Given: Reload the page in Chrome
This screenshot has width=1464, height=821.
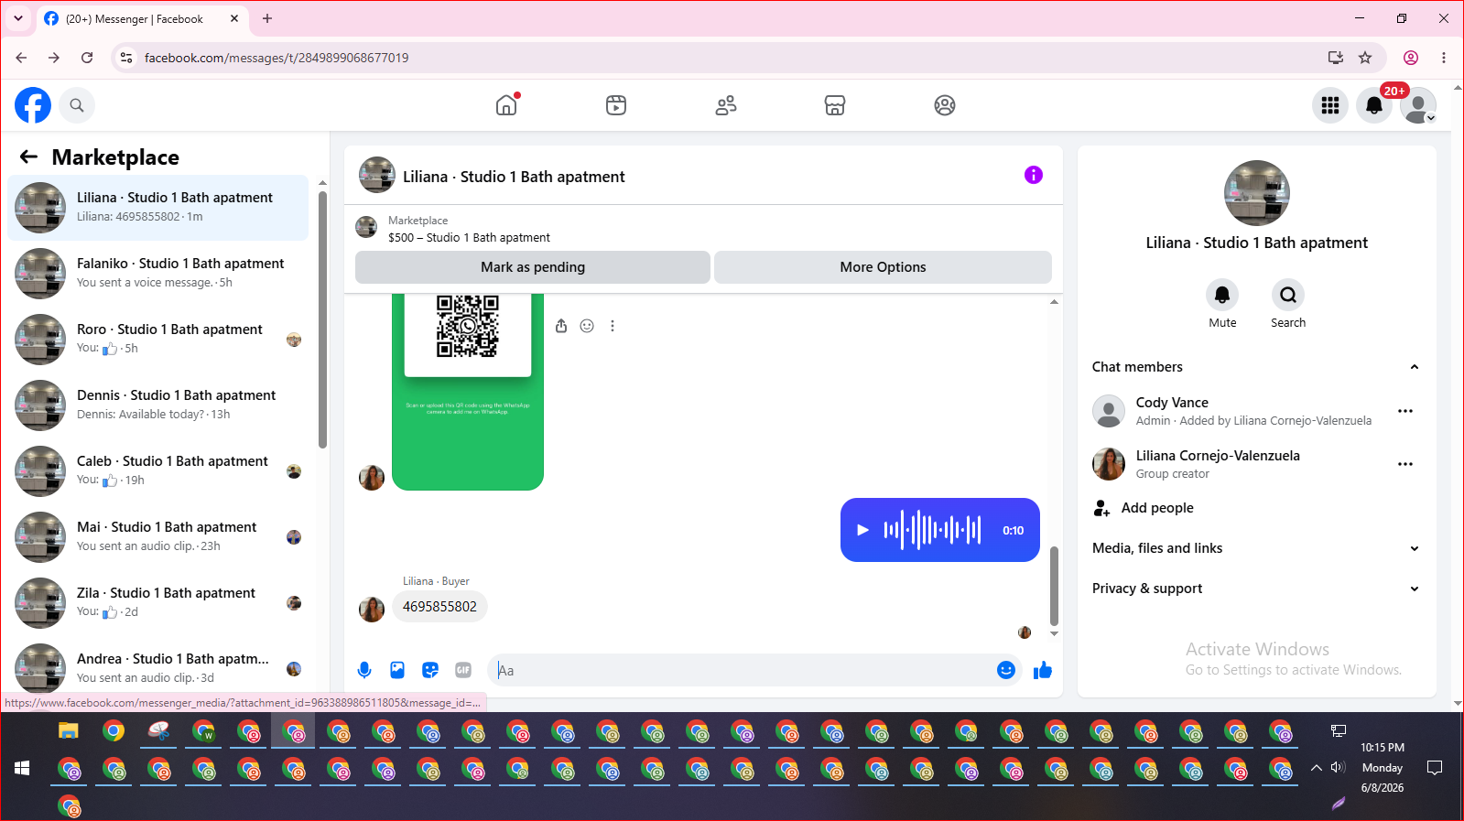Looking at the screenshot, I should tap(87, 58).
